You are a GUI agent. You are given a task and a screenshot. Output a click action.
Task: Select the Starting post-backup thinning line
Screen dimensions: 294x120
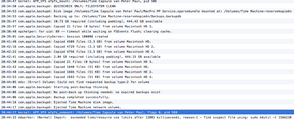point(147,87)
